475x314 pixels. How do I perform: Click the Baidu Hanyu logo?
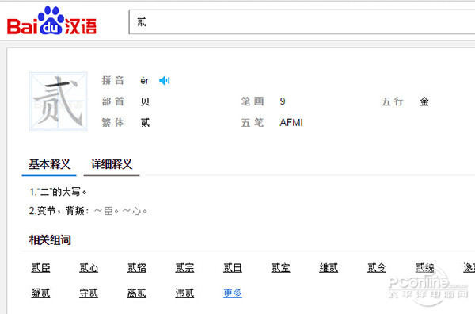click(x=51, y=21)
